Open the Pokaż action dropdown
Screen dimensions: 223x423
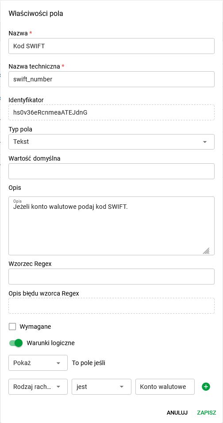point(38,363)
